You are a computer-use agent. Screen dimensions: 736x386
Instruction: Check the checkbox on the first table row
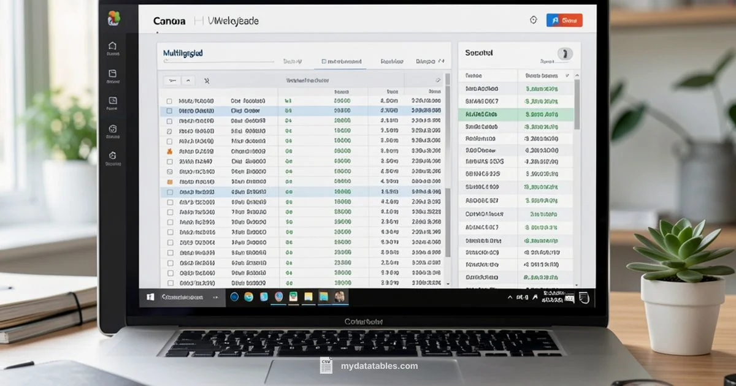(169, 100)
